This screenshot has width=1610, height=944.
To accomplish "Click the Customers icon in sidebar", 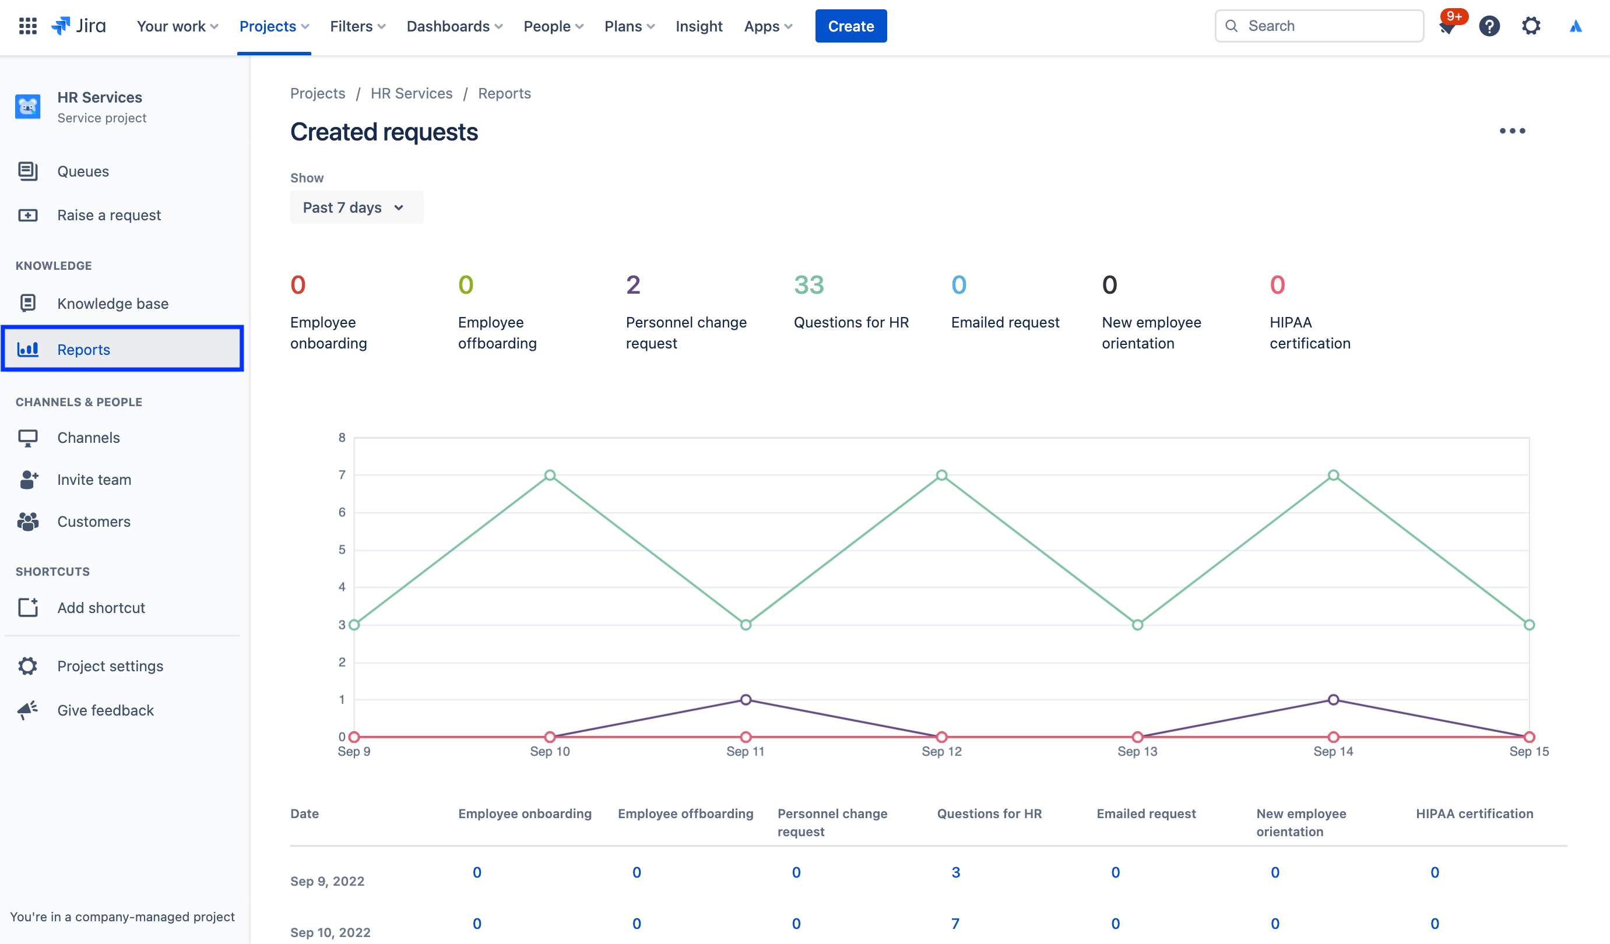I will [27, 520].
